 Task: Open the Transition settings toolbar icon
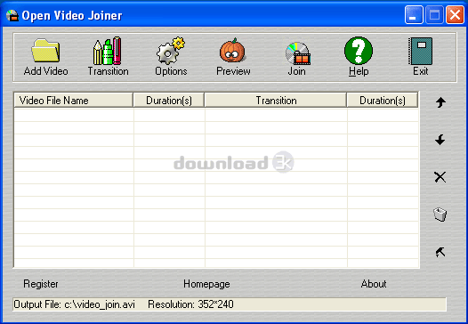pyautogui.click(x=108, y=51)
